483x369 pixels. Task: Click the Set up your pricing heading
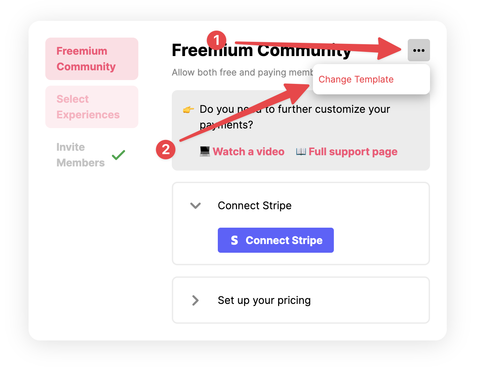tap(264, 300)
